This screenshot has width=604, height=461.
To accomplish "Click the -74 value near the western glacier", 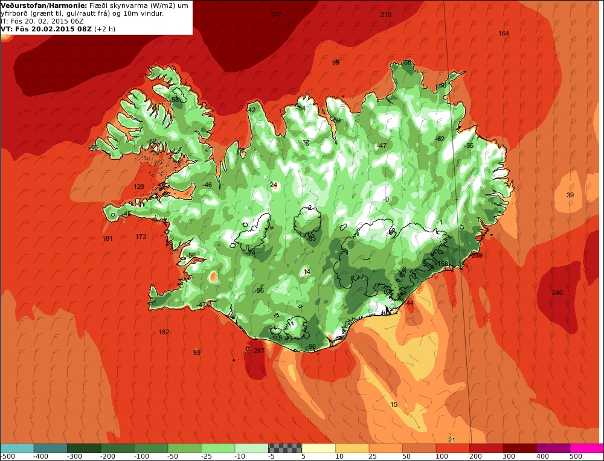I will 251,253.
